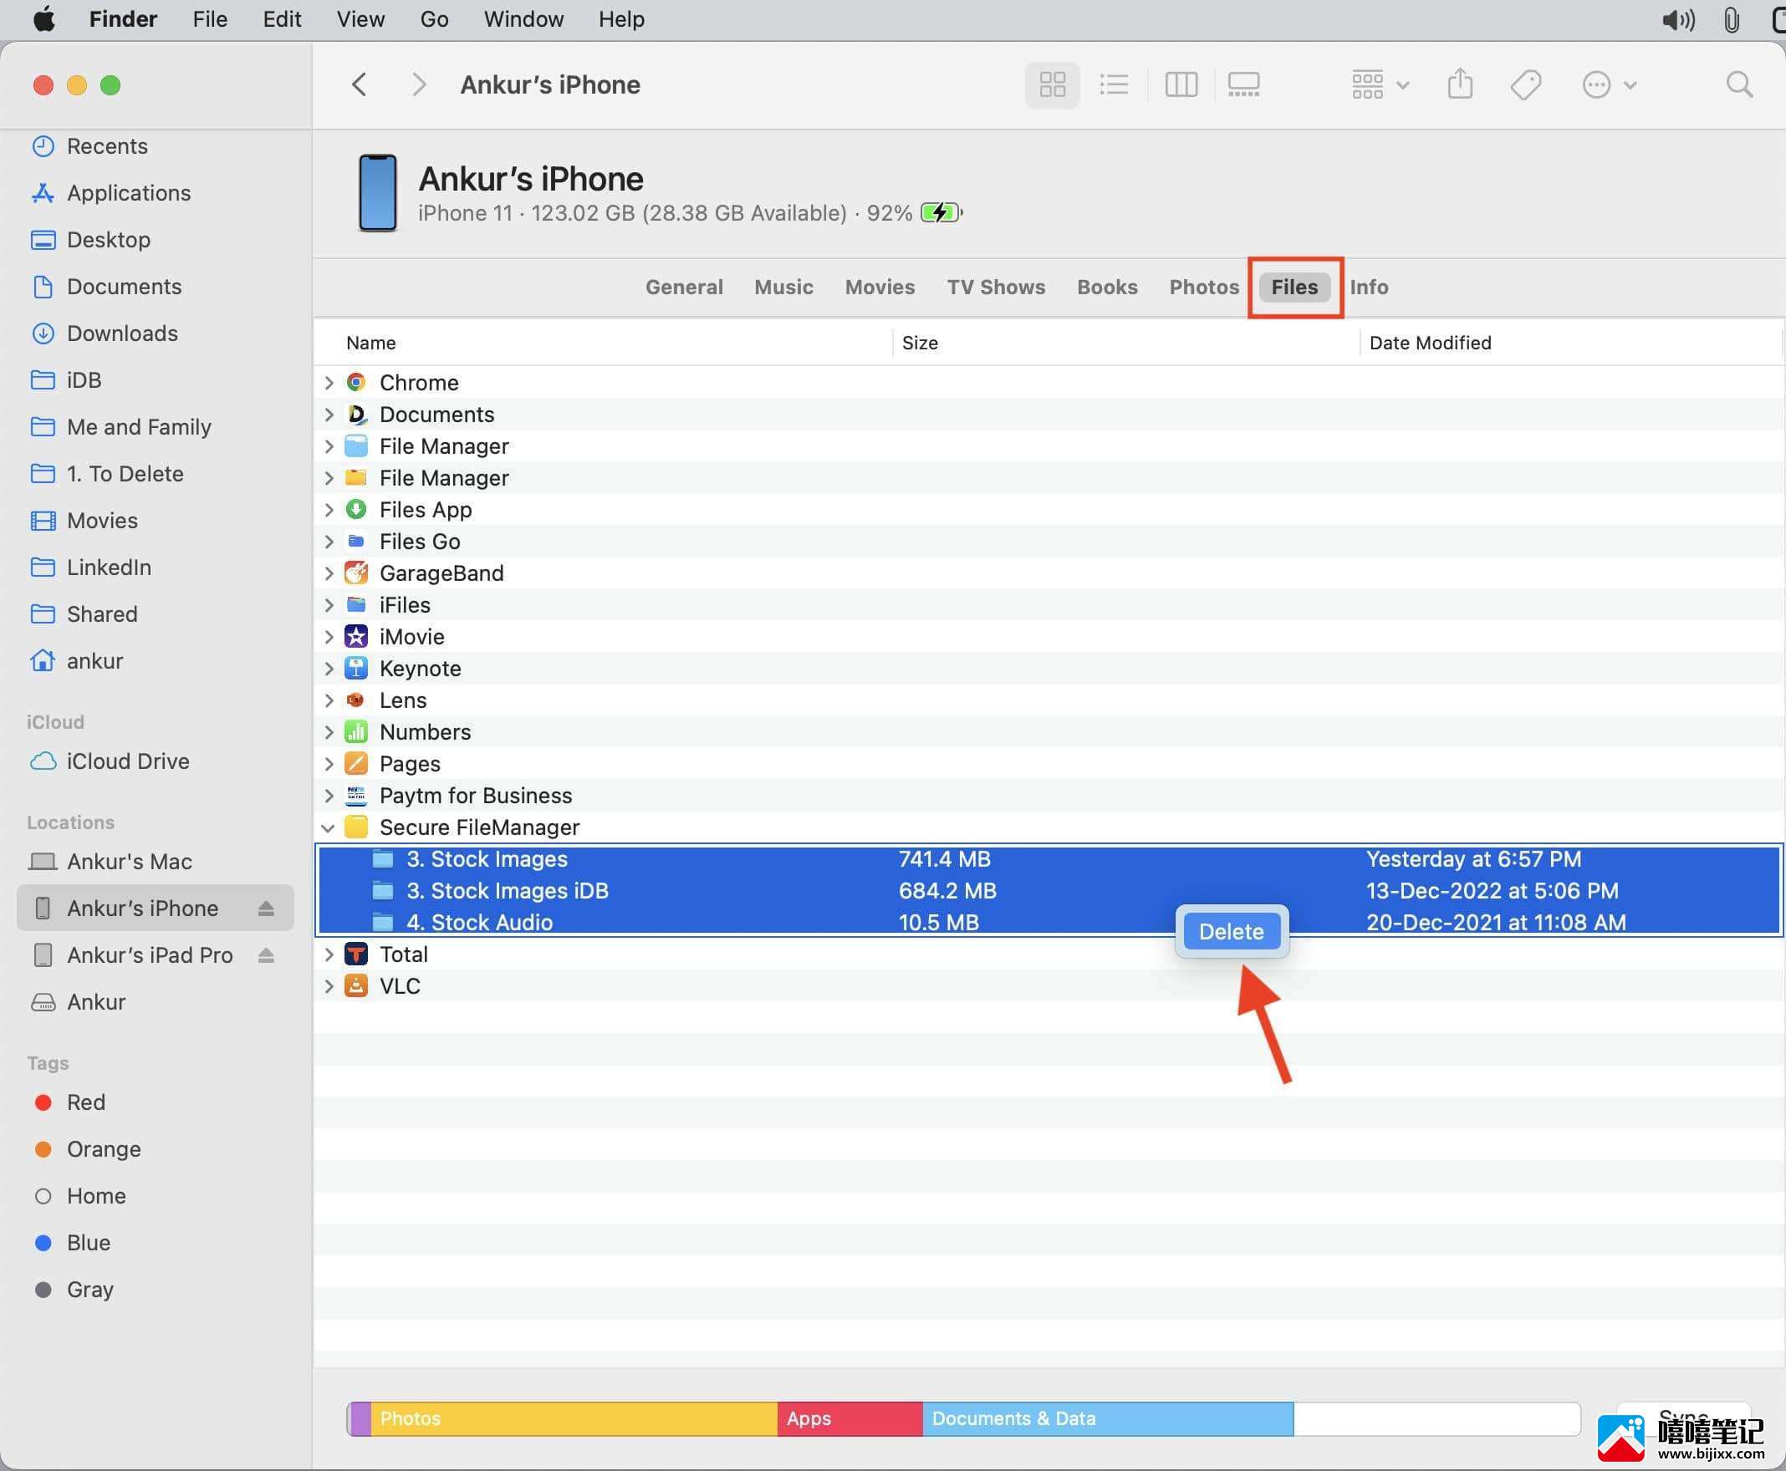Screen dimensions: 1786x1471
Task: Click the Numbers app icon
Action: click(x=356, y=732)
